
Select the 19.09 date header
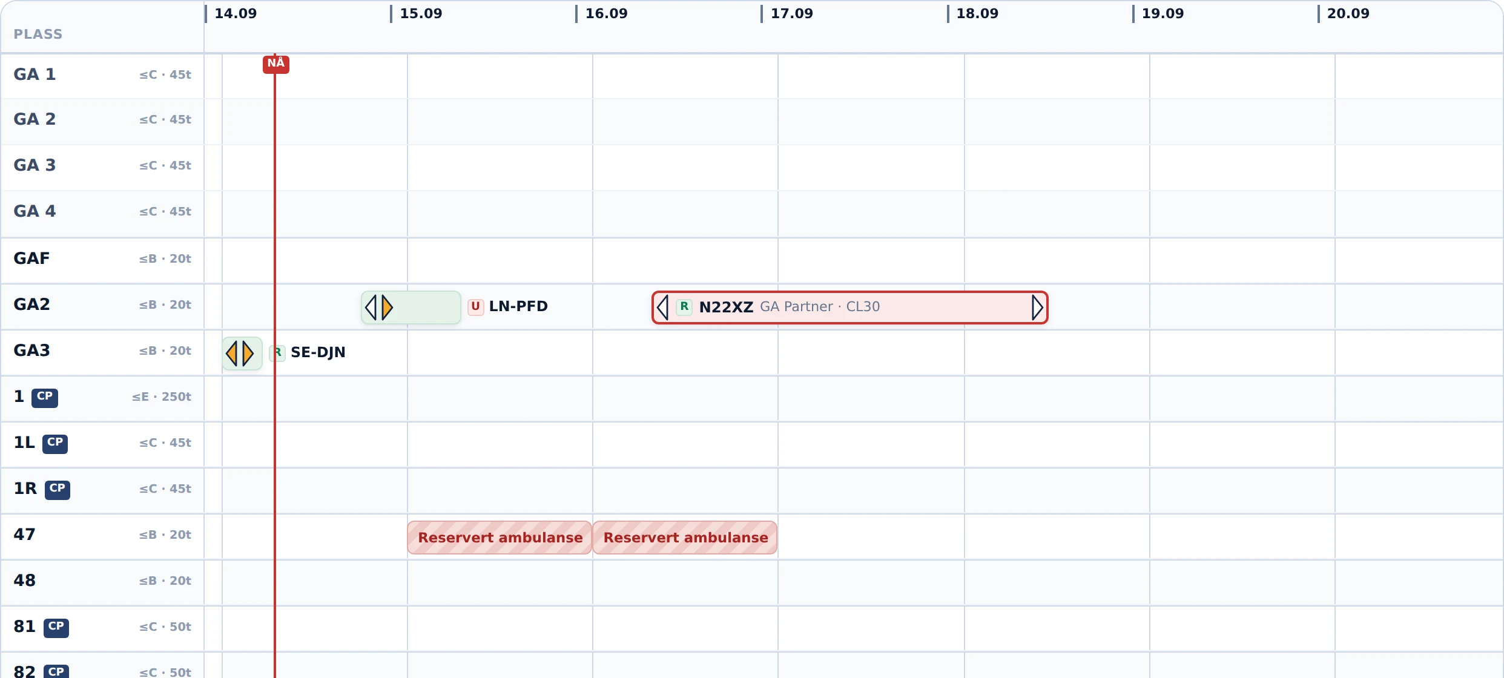[1163, 13]
